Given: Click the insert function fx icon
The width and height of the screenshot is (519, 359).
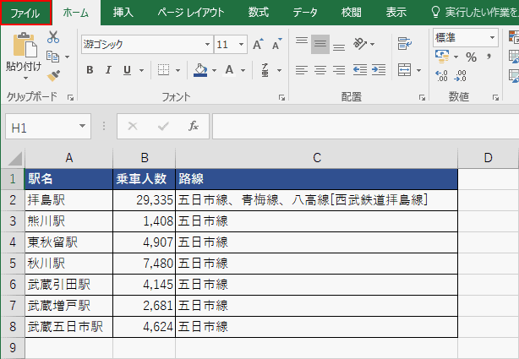Looking at the screenshot, I should coord(194,126).
